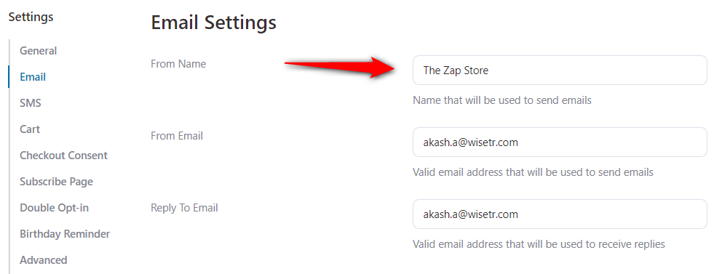This screenshot has height=274, width=722.
Task: Select the Email settings tab
Action: tap(33, 77)
